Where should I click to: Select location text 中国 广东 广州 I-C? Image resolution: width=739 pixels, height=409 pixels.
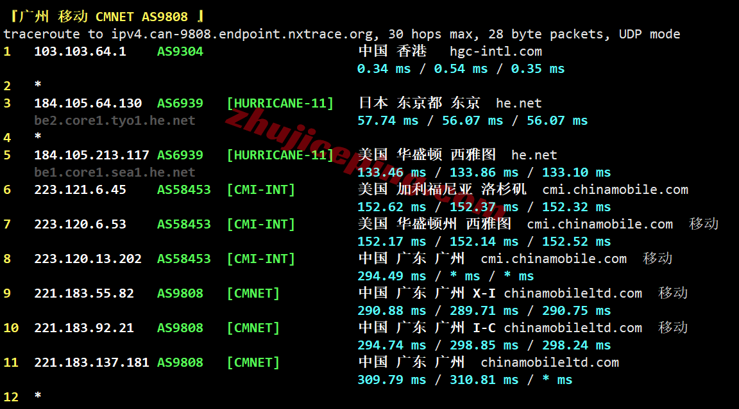tap(427, 328)
